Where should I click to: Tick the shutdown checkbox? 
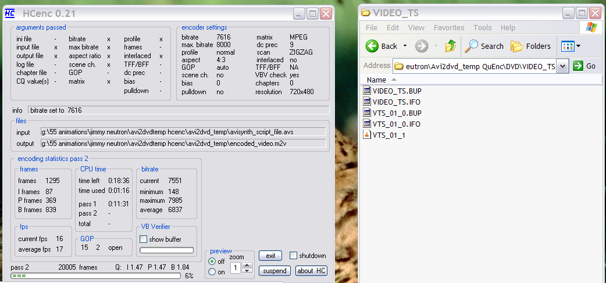click(293, 256)
